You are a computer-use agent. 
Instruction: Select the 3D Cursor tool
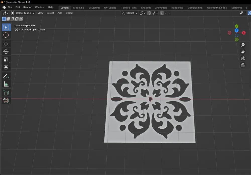[6, 35]
